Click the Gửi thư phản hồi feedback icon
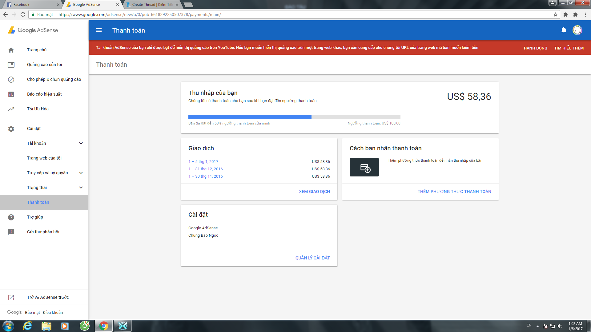 [11, 232]
